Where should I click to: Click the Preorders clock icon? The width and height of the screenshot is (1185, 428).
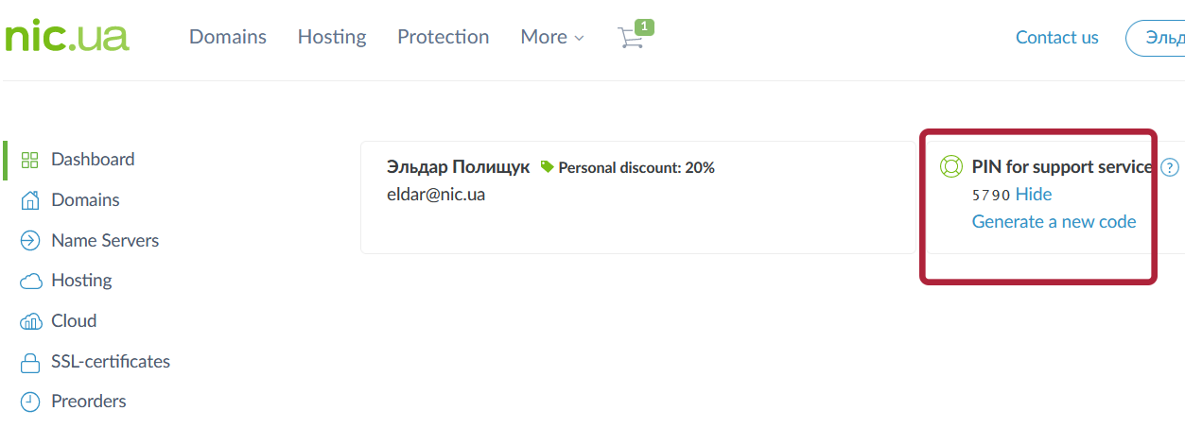pos(30,402)
